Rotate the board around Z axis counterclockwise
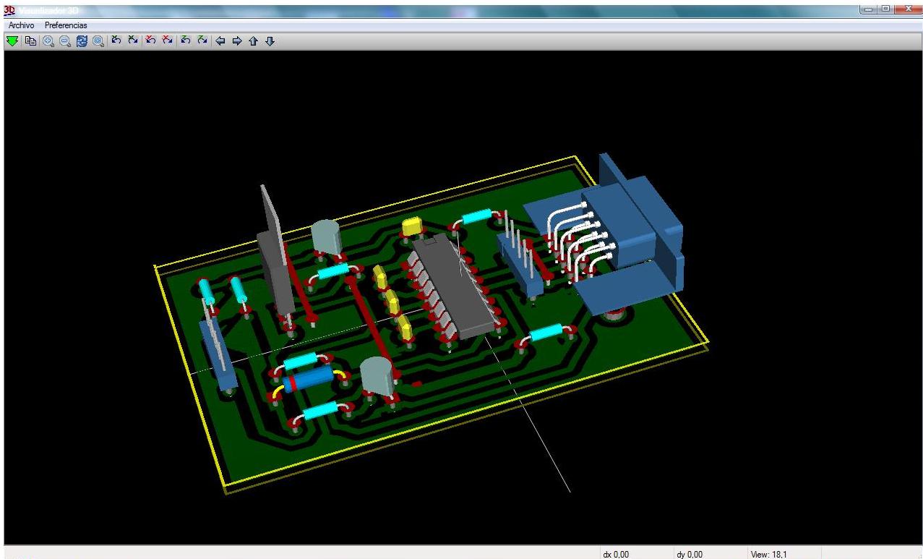 (x=184, y=41)
